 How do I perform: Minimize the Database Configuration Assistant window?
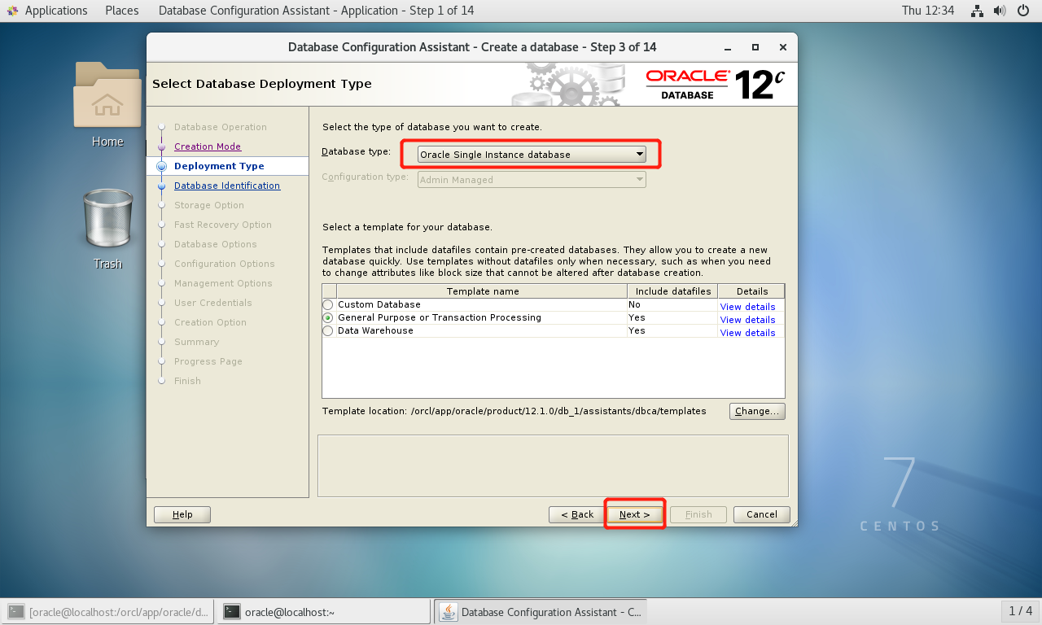tap(729, 47)
